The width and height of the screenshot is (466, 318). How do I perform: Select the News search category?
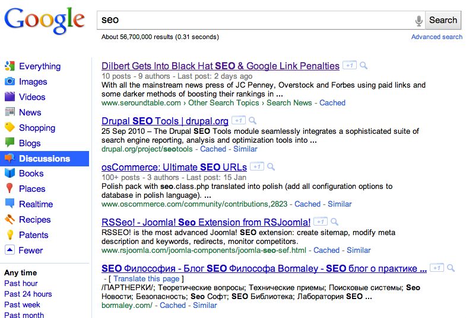coord(30,113)
